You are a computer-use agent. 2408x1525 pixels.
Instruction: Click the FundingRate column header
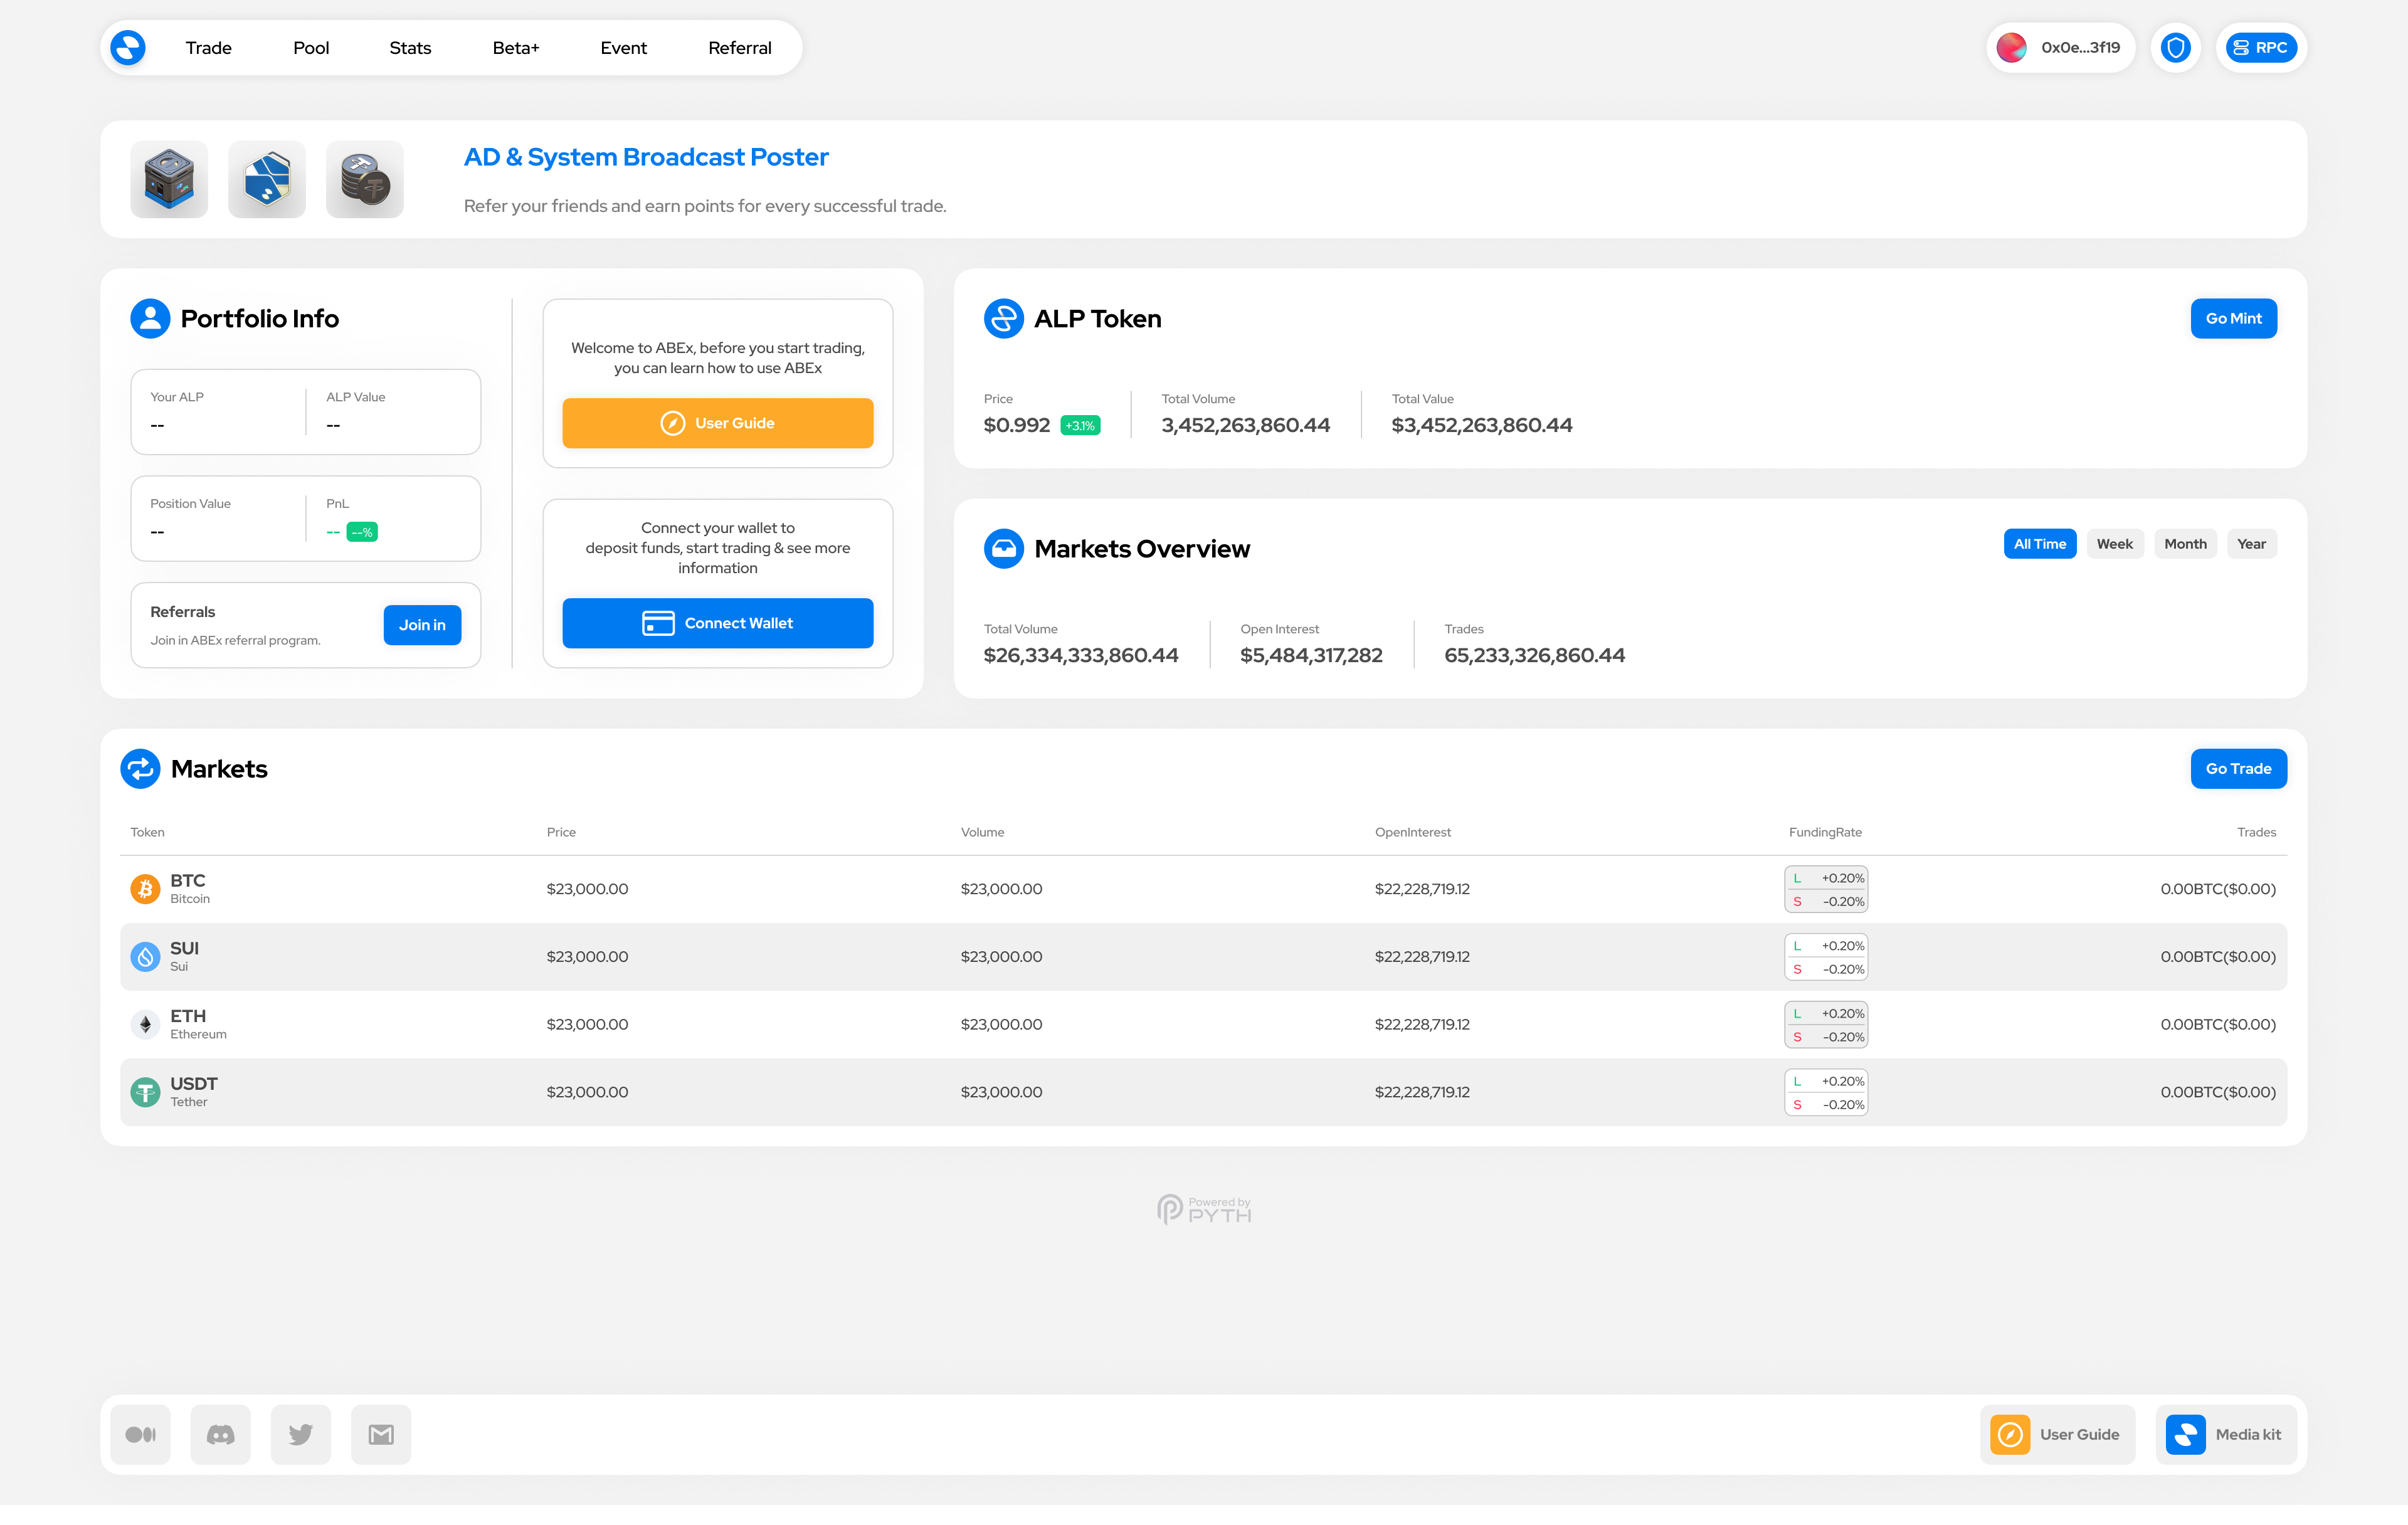point(1825,832)
